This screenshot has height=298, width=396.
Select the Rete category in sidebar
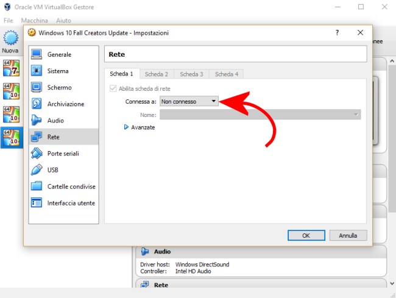63,137
